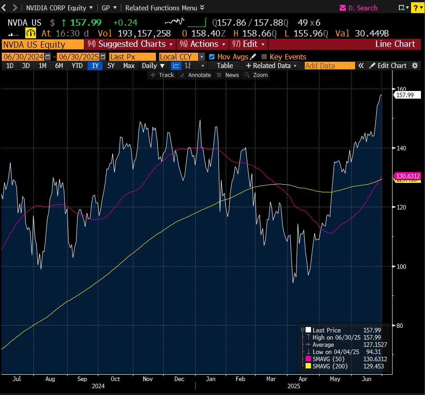This screenshot has height=395, width=425.
Task: Collapse the legend tree expander
Action: tap(302, 330)
